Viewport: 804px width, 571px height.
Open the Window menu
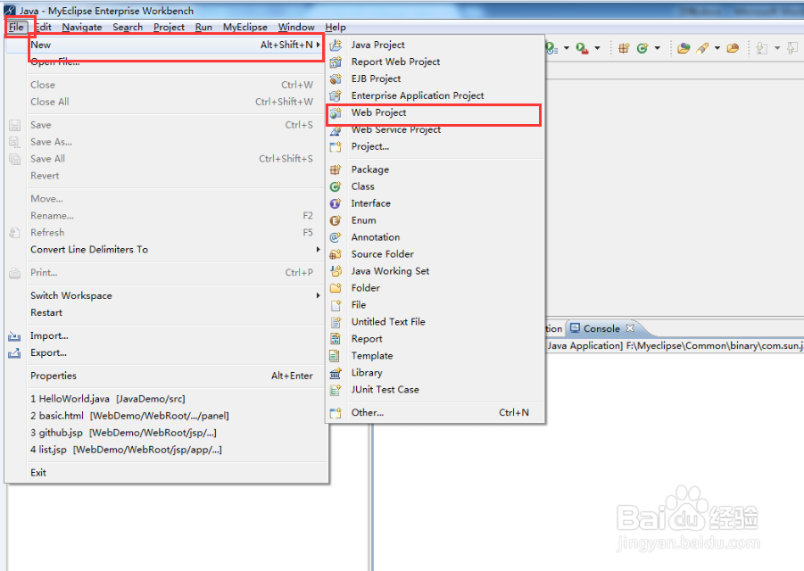click(x=296, y=27)
